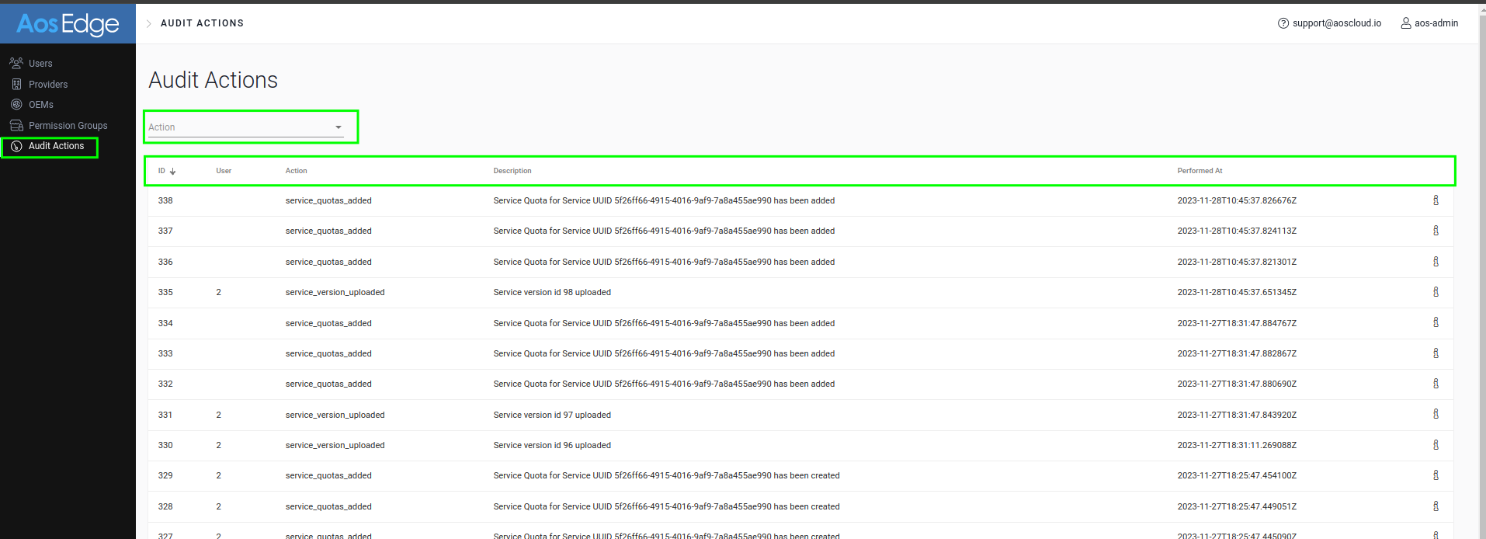Click the details icon for row 331

coord(1436,415)
